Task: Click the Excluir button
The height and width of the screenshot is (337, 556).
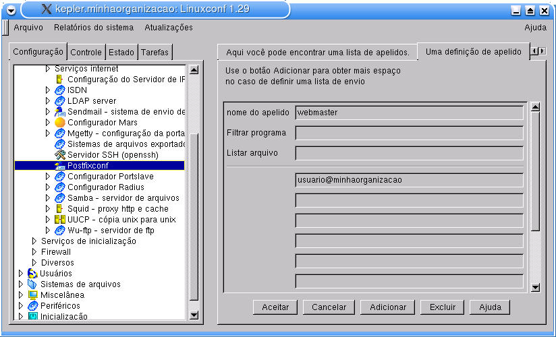Action: (x=442, y=307)
